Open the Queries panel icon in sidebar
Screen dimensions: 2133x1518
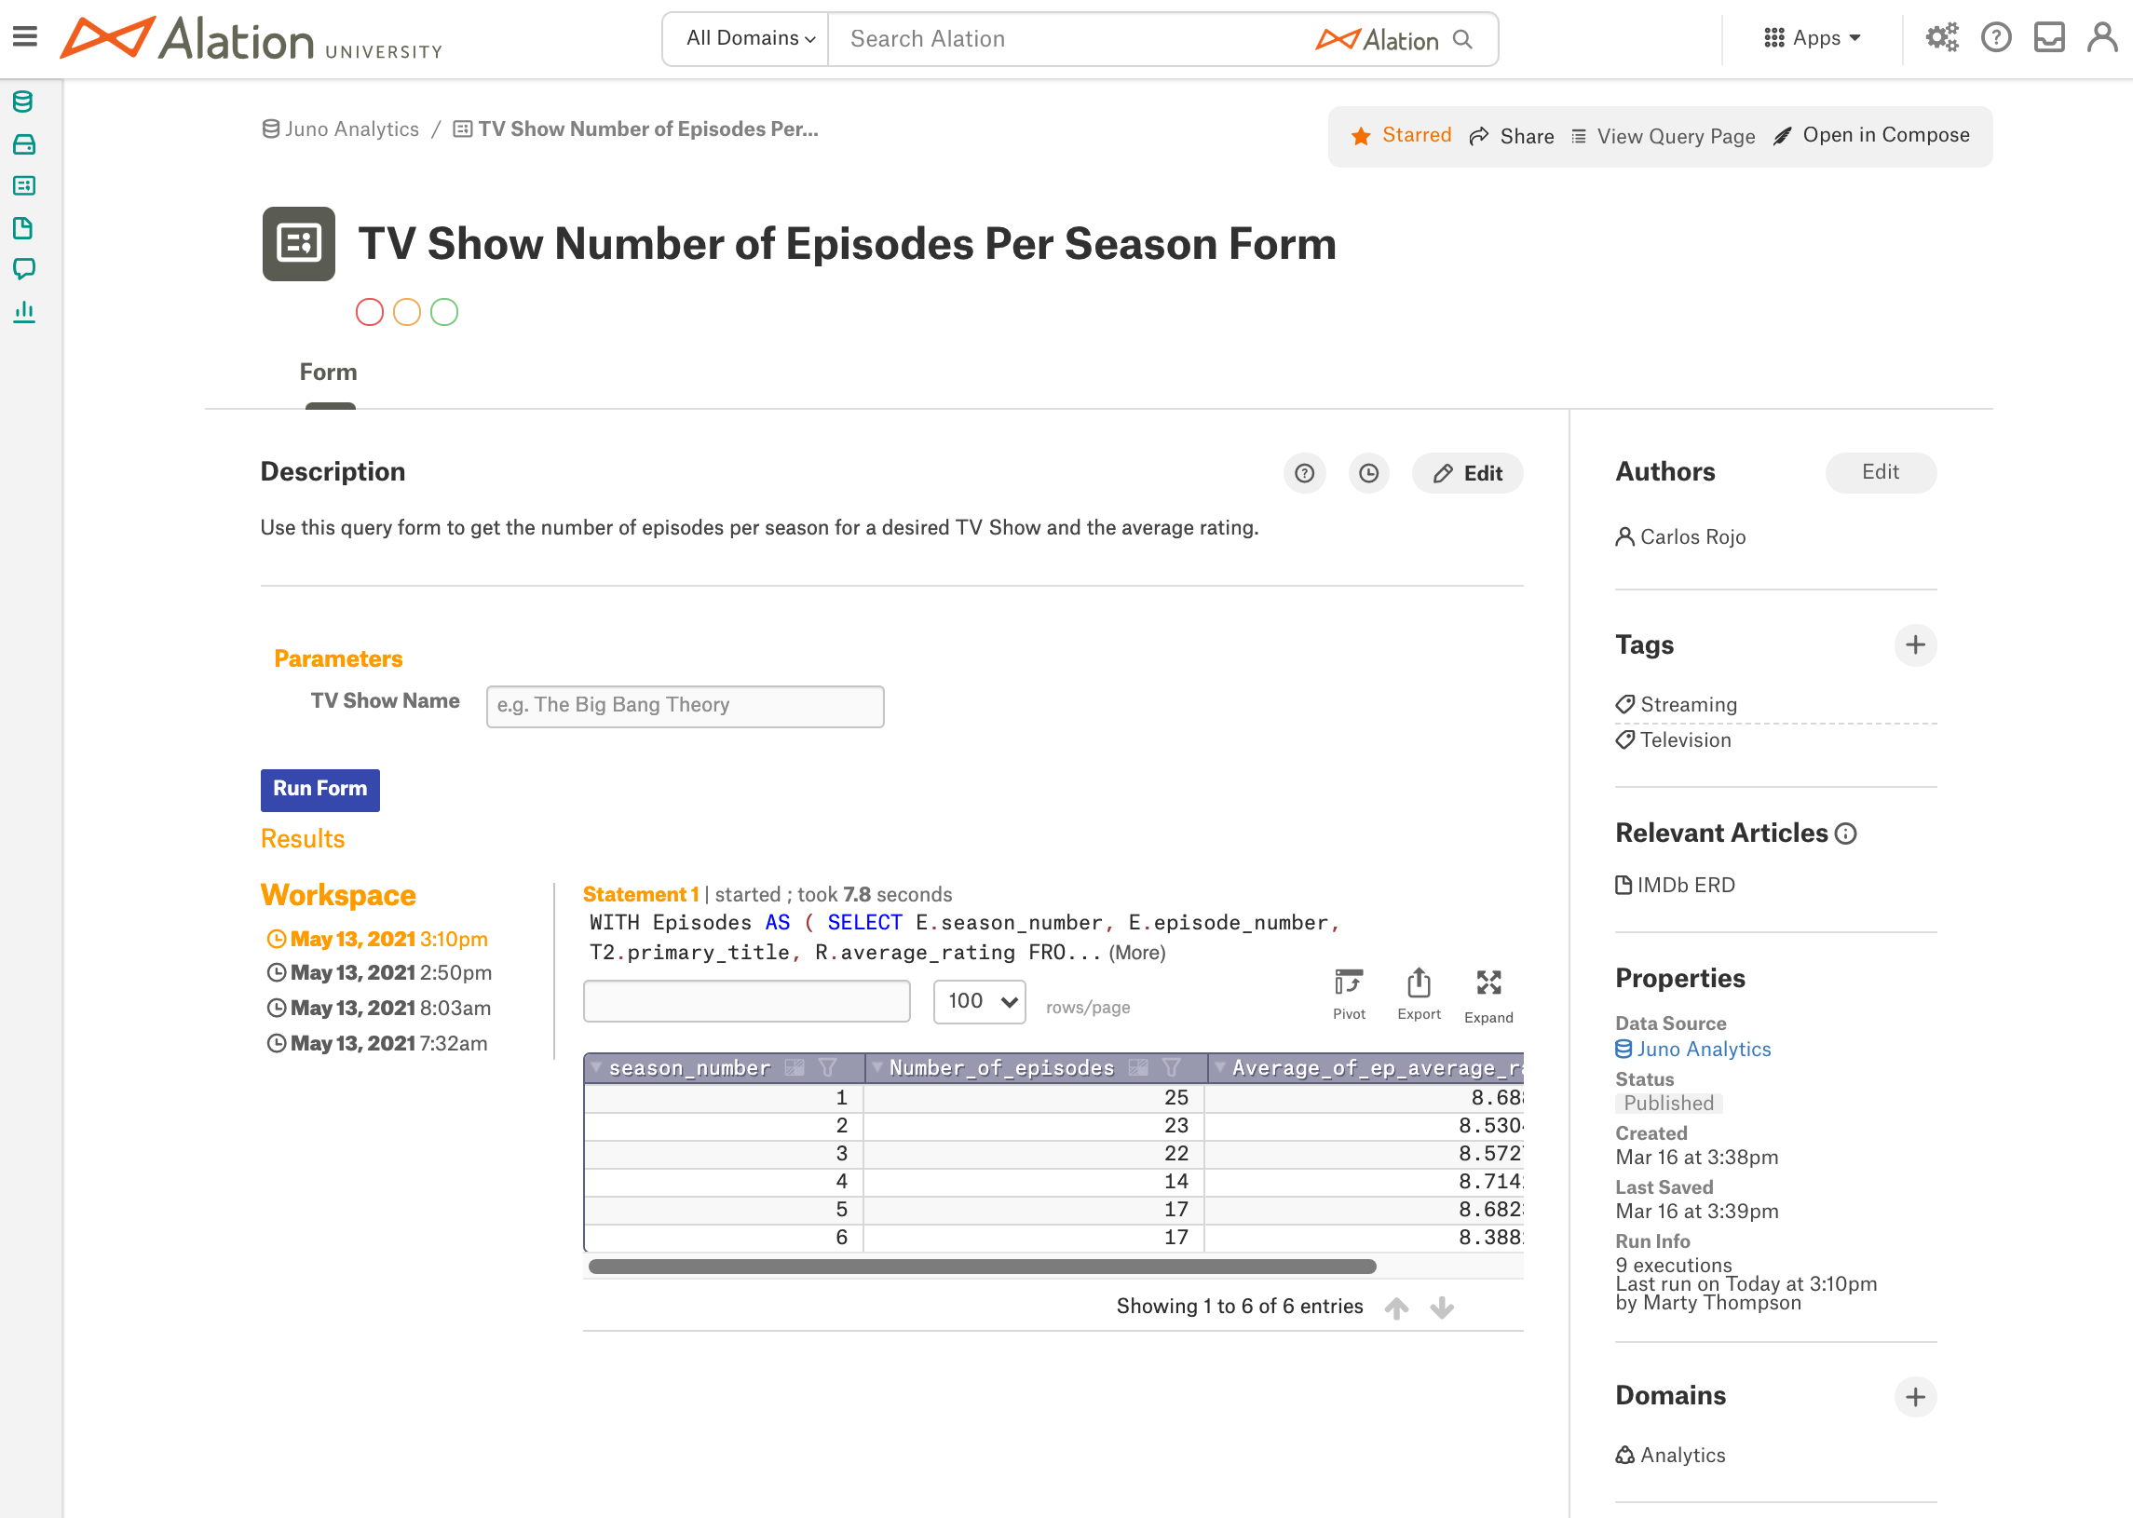click(24, 186)
